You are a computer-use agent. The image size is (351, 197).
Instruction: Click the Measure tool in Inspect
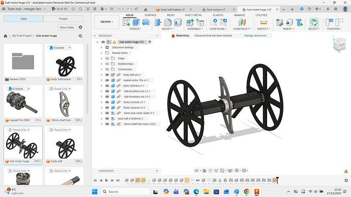264,22
